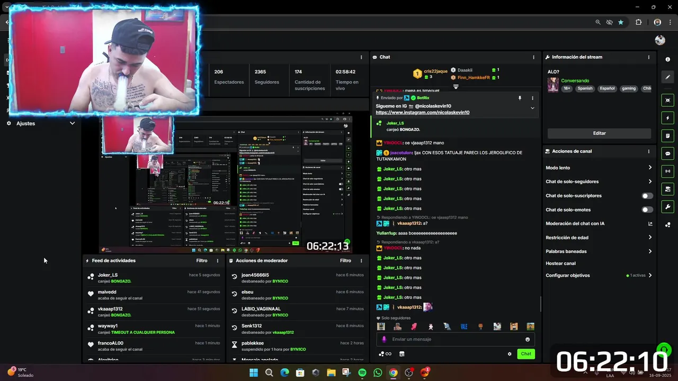Expand Chat de solo-seguidores options

tap(650, 182)
